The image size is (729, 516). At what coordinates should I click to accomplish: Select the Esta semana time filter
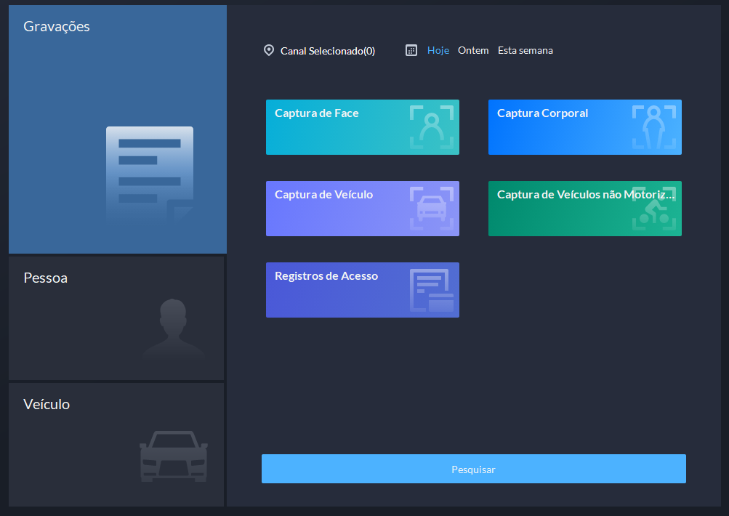tap(525, 50)
